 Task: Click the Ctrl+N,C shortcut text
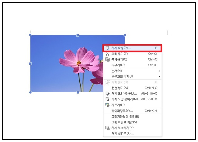click(x=151, y=88)
